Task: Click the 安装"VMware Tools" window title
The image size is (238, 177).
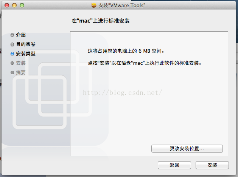Action: pos(122,5)
